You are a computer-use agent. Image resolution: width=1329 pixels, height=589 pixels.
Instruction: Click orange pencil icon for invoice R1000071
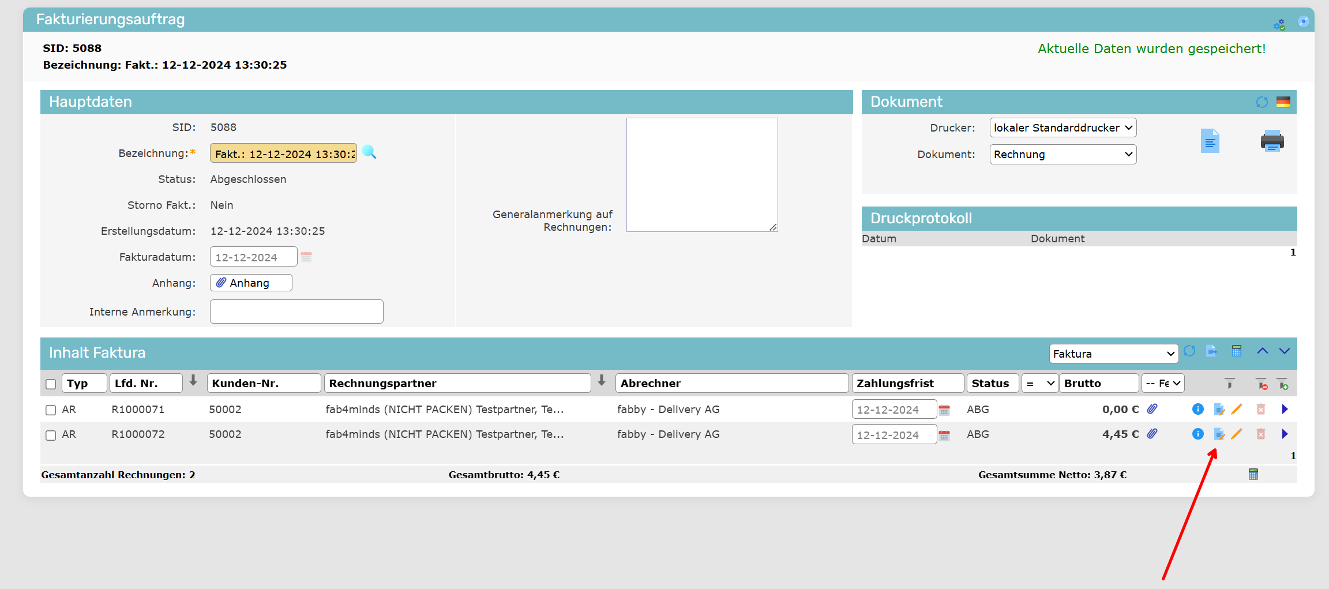click(1237, 409)
